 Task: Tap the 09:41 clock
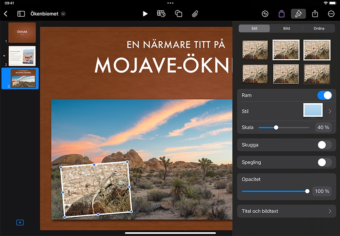coord(9,3)
